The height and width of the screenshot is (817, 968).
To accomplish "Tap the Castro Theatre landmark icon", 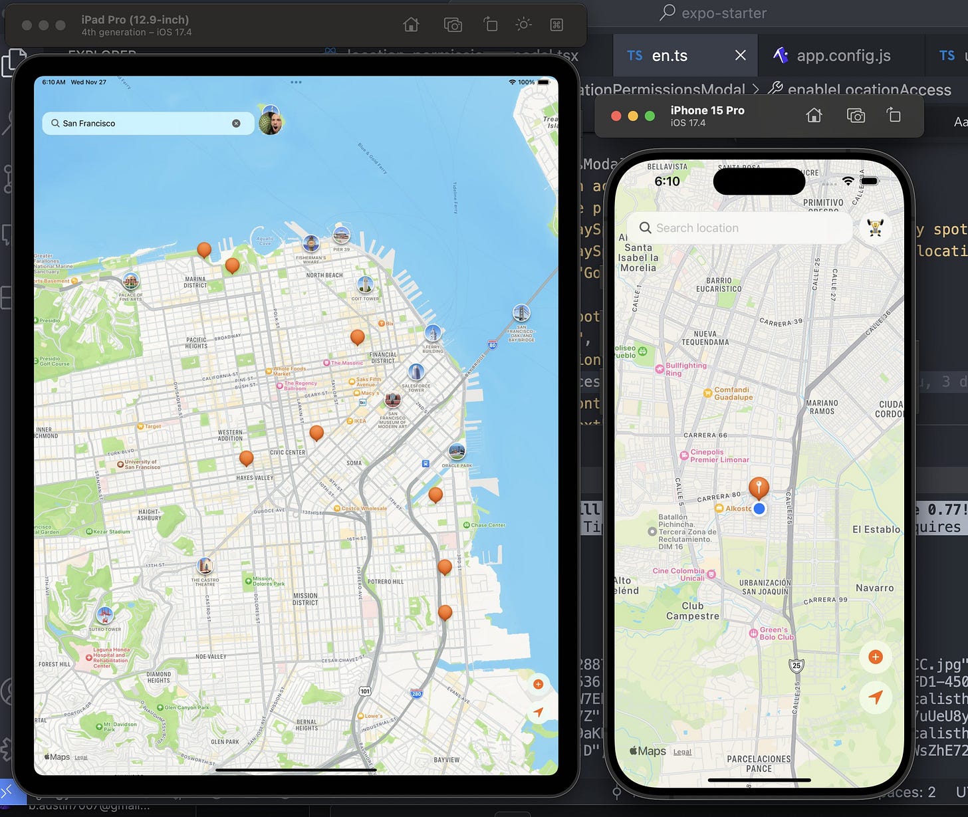I will pos(205,566).
